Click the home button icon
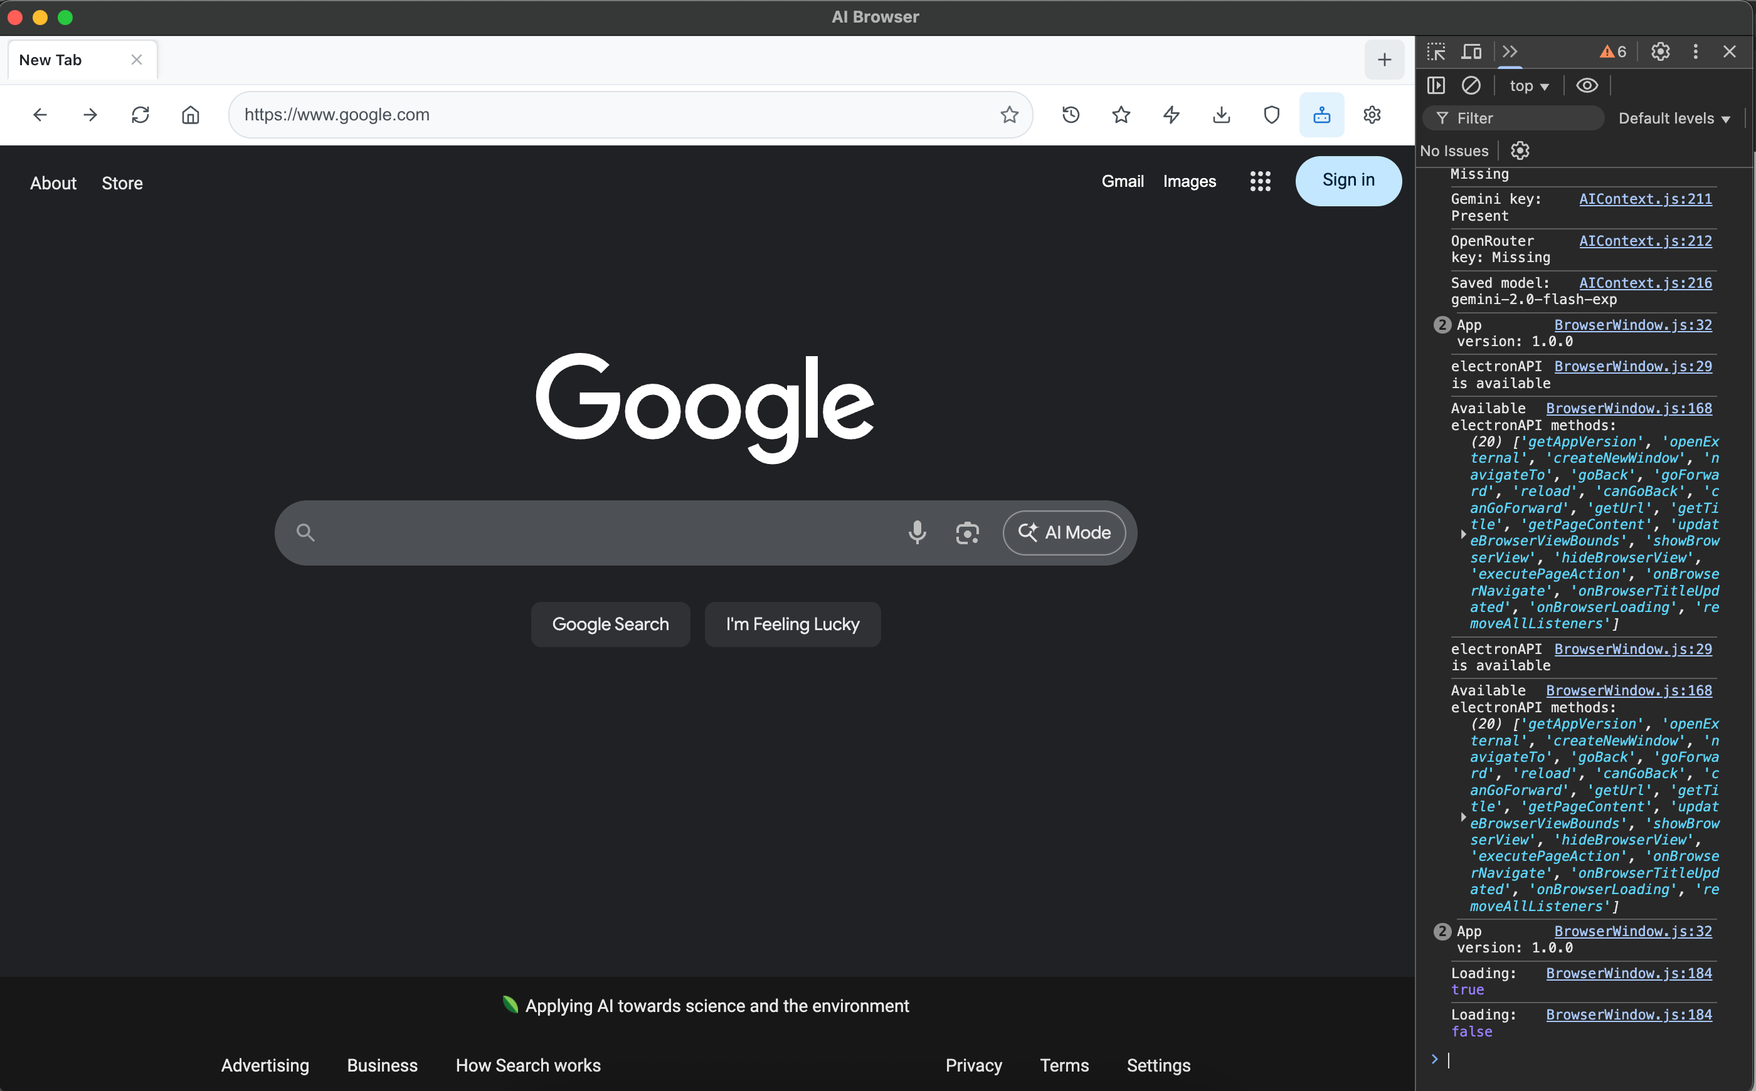Image resolution: width=1756 pixels, height=1091 pixels. pyautogui.click(x=191, y=115)
